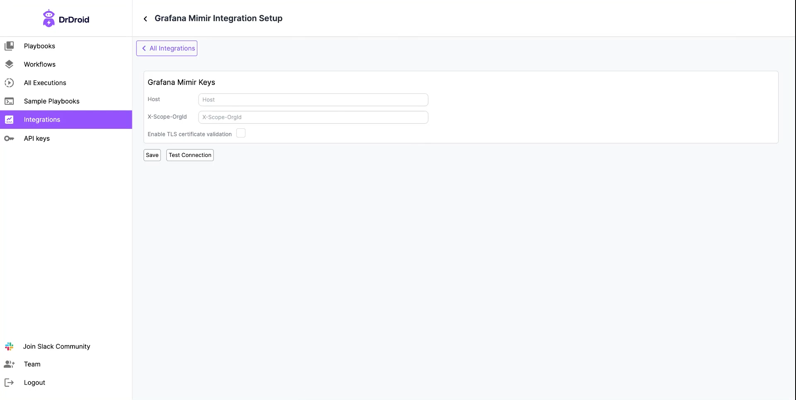Click All Integrations back button
796x400 pixels.
tap(167, 48)
